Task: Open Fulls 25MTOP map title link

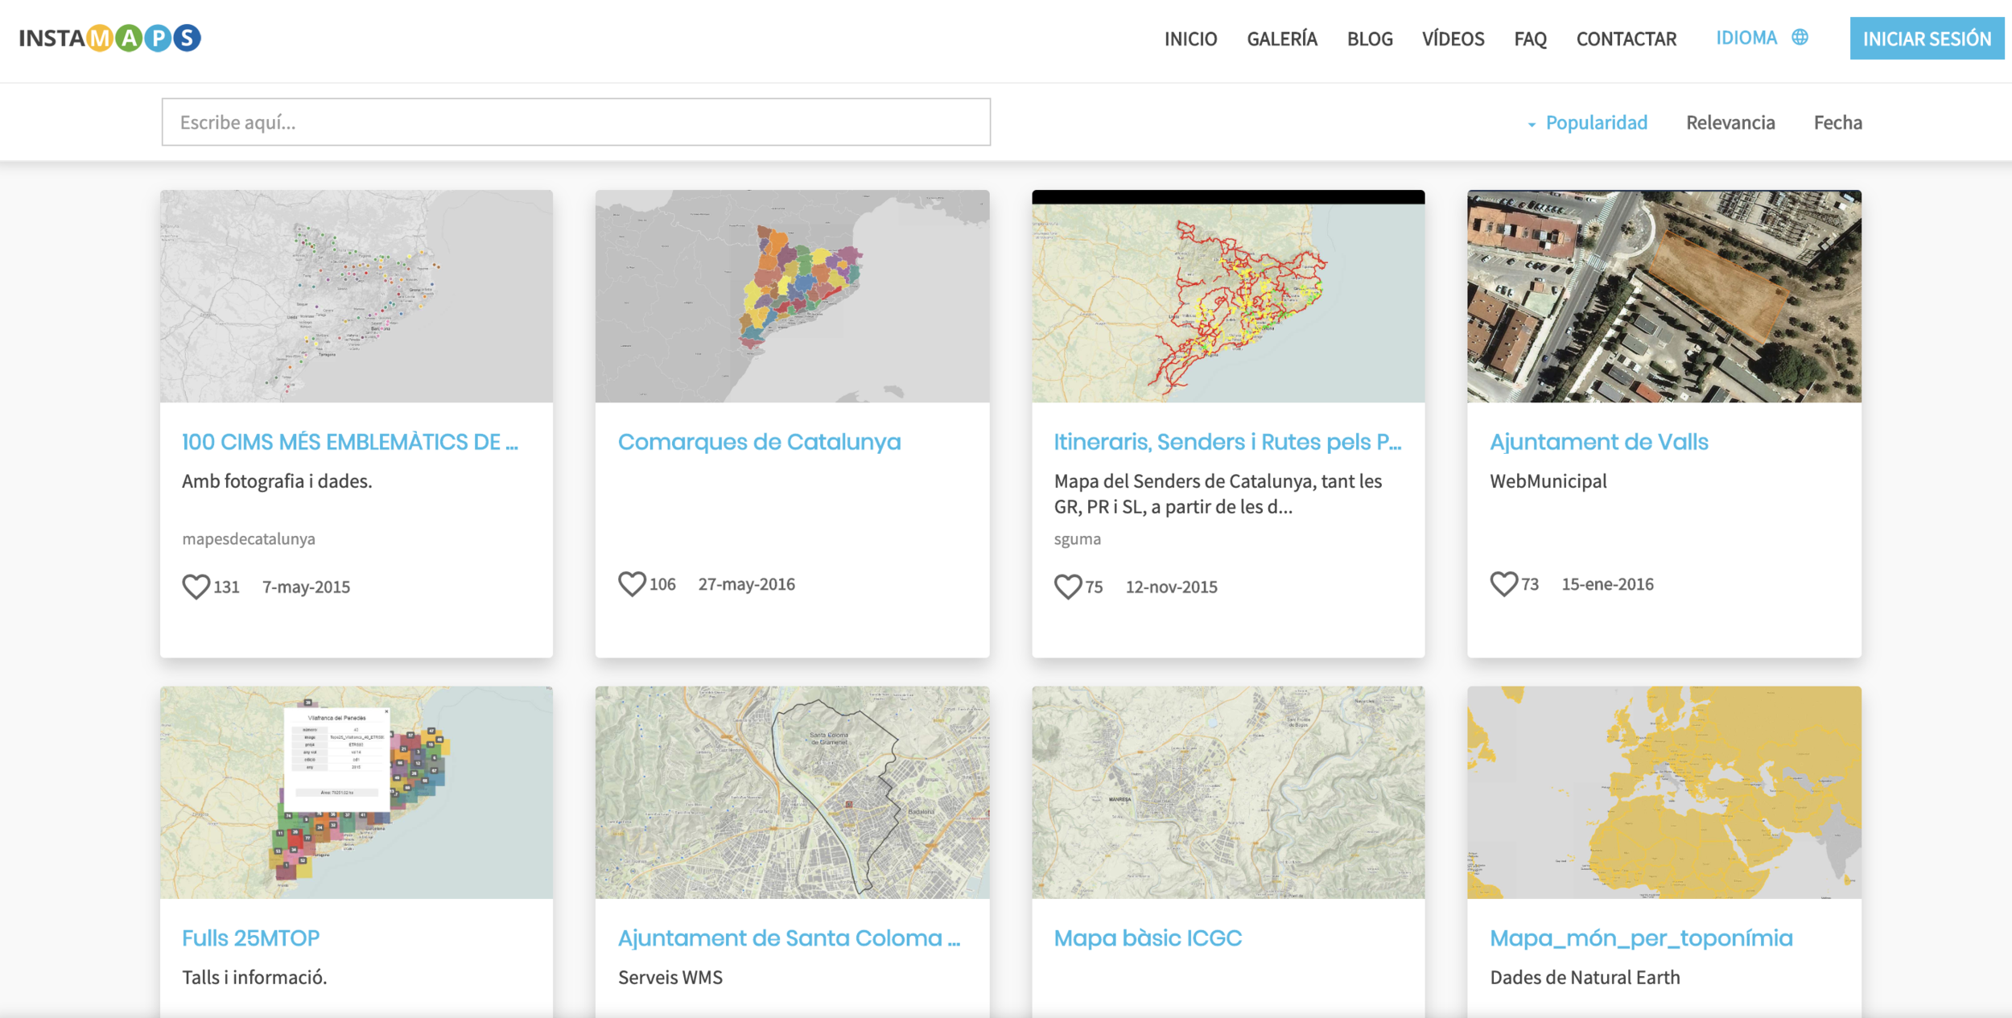Action: point(250,938)
